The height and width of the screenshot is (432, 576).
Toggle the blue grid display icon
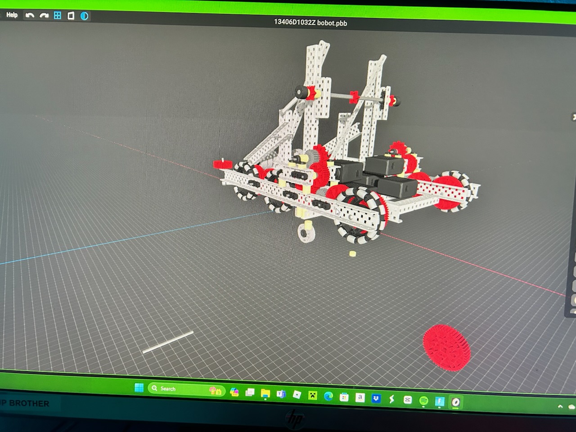(x=58, y=15)
